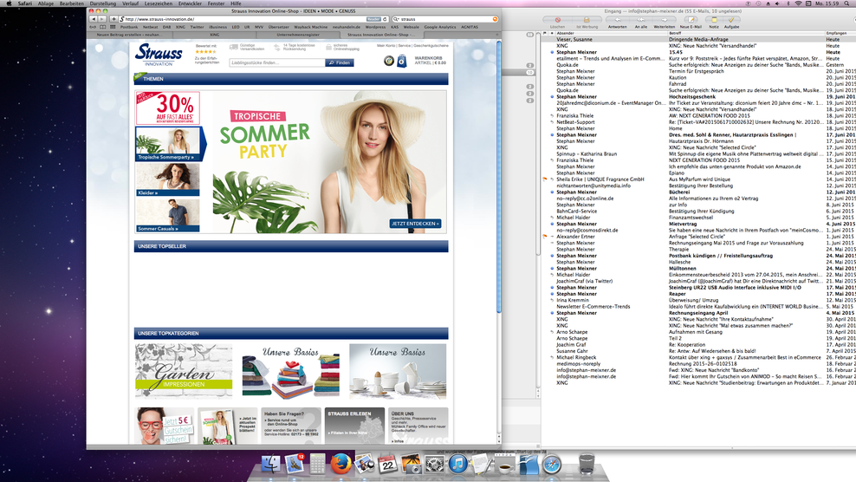Click the plus button beside the address bar
Image resolution: width=856 pixels, height=482 pixels.
click(x=113, y=19)
